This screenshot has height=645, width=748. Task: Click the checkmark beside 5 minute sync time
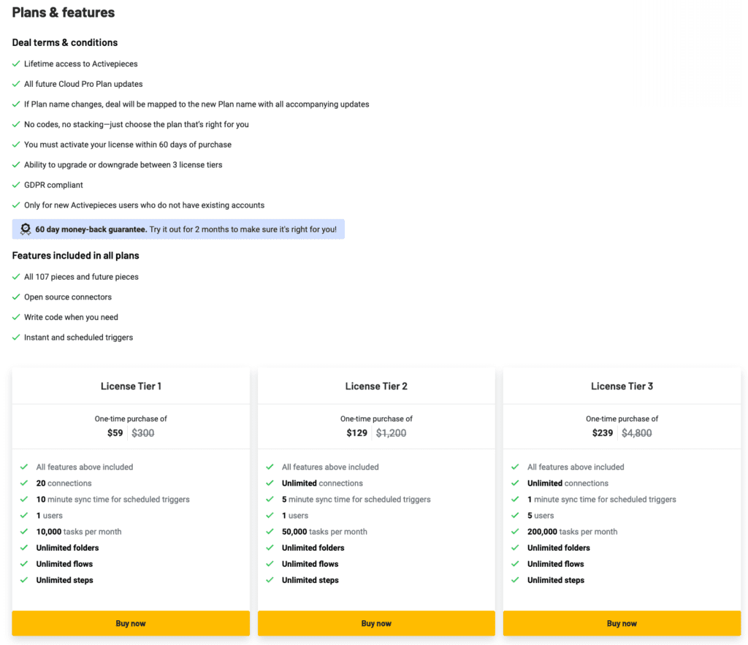270,499
